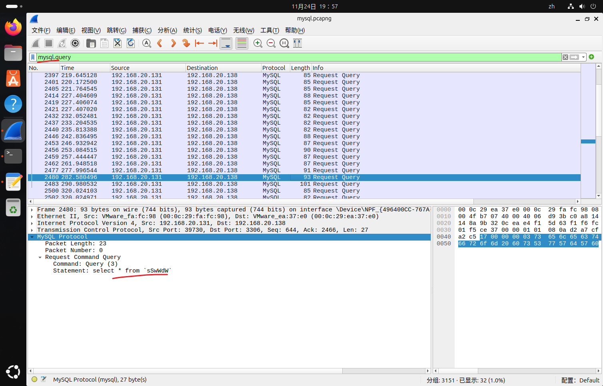This screenshot has width=603, height=386.
Task: Select packet number 2397 row
Action: pyautogui.click(x=304, y=75)
